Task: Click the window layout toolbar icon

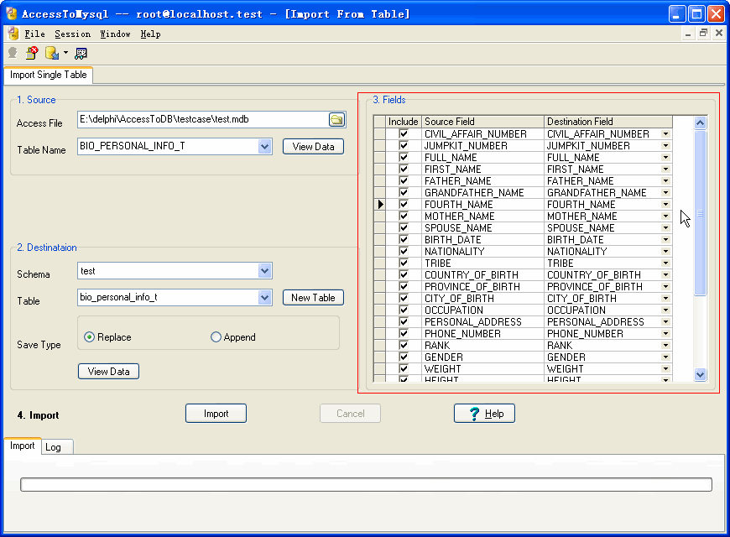Action: [x=81, y=54]
